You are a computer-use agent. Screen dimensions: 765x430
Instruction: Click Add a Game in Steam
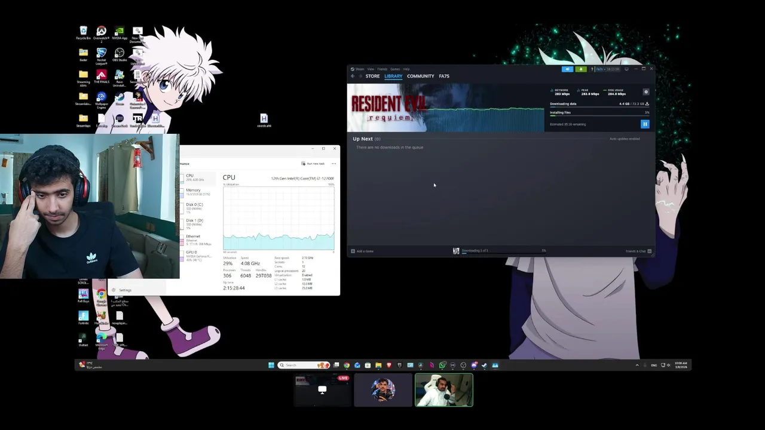[363, 251]
